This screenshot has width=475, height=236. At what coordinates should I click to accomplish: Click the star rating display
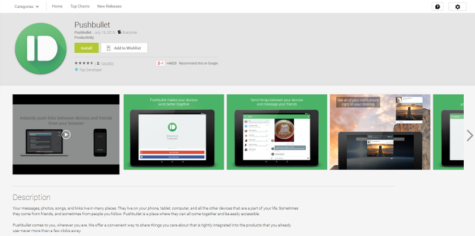click(x=84, y=63)
